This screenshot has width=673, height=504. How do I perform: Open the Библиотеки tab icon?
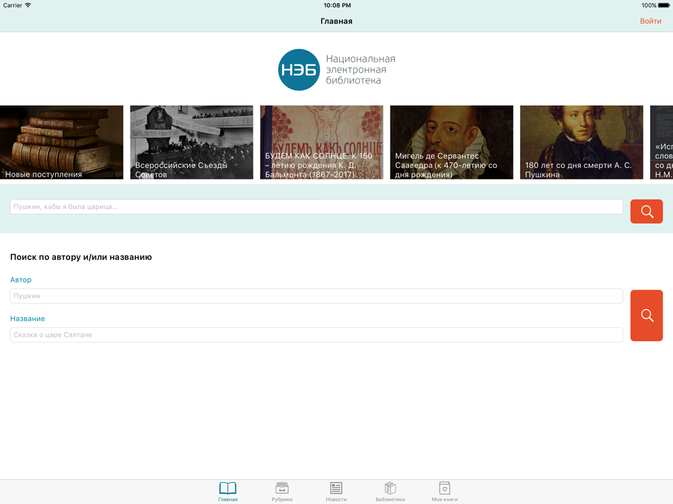390,488
